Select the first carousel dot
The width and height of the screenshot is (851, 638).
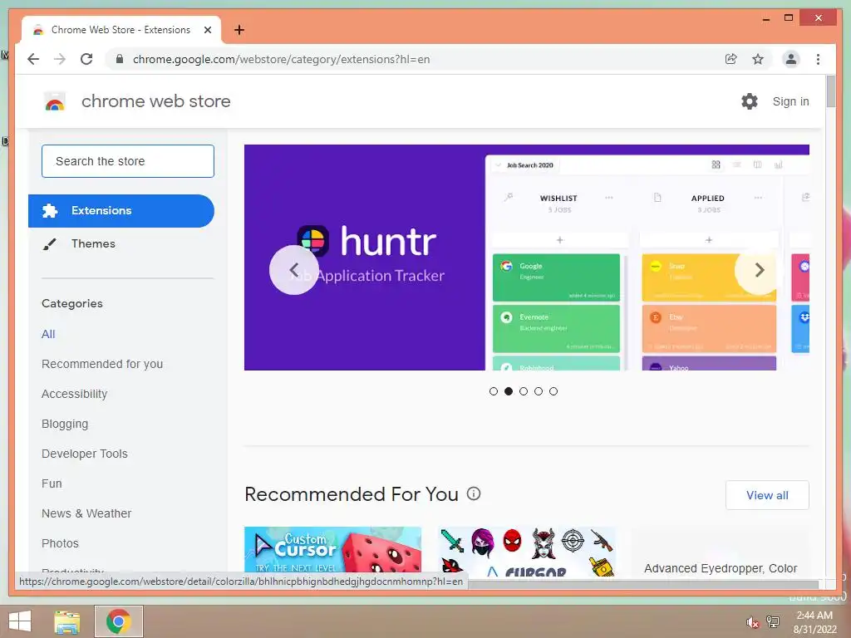(x=494, y=391)
